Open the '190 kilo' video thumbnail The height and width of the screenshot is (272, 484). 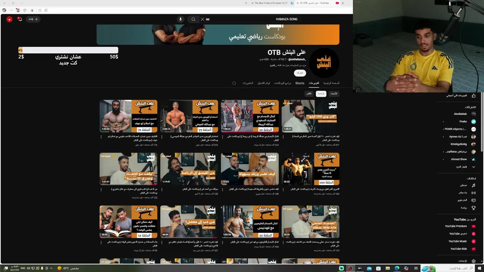pos(310,116)
